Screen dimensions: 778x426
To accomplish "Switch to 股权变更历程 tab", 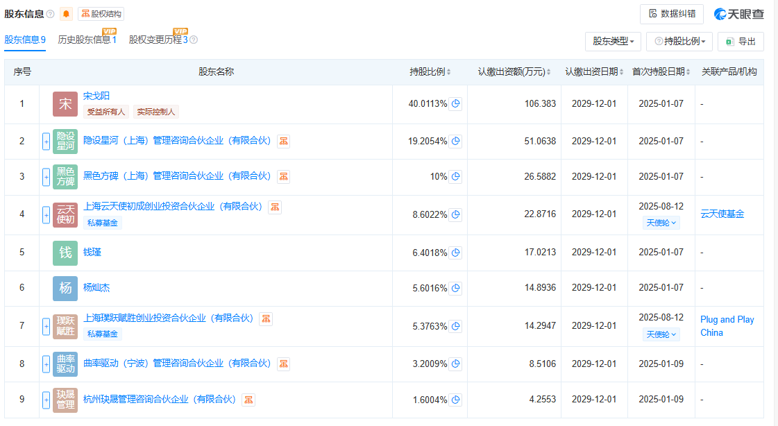I will point(158,40).
